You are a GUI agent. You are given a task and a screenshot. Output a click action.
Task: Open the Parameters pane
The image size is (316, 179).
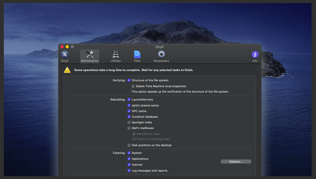tap(161, 56)
